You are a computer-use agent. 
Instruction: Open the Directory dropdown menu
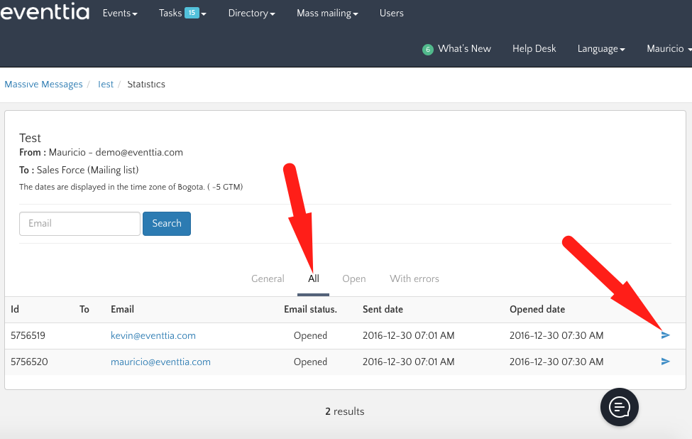251,13
